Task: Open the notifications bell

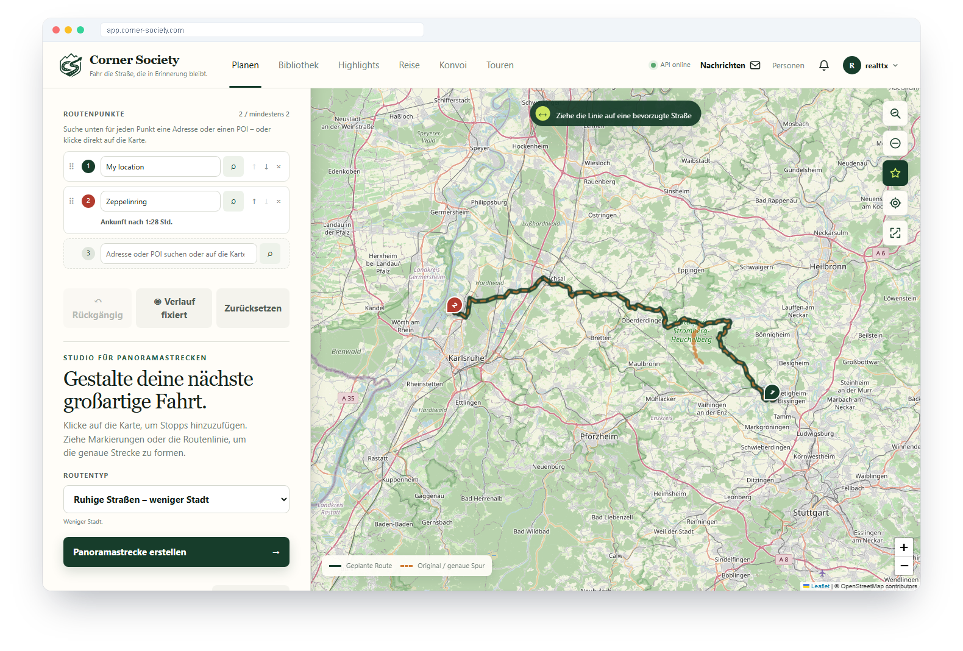Action: point(824,65)
